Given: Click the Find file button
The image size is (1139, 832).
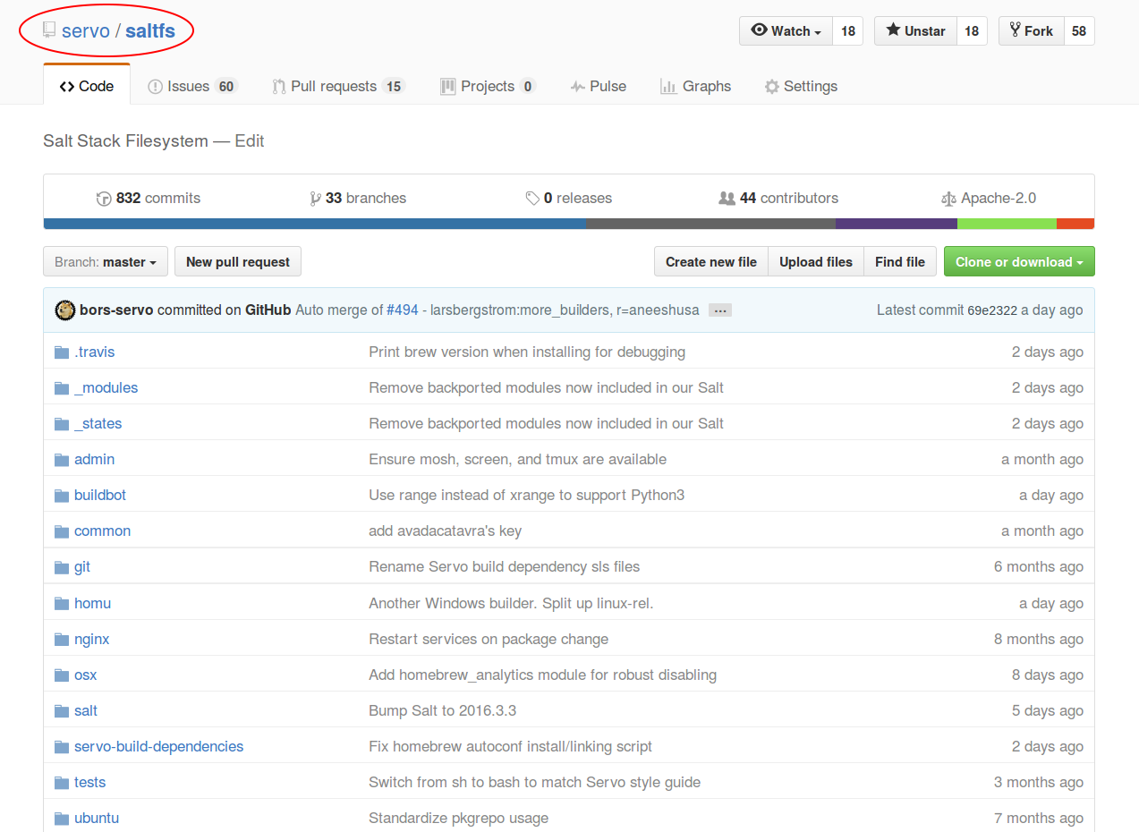Looking at the screenshot, I should pyautogui.click(x=900, y=262).
